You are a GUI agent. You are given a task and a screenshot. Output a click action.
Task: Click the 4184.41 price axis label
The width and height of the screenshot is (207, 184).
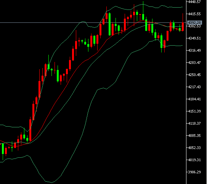tap(194, 99)
